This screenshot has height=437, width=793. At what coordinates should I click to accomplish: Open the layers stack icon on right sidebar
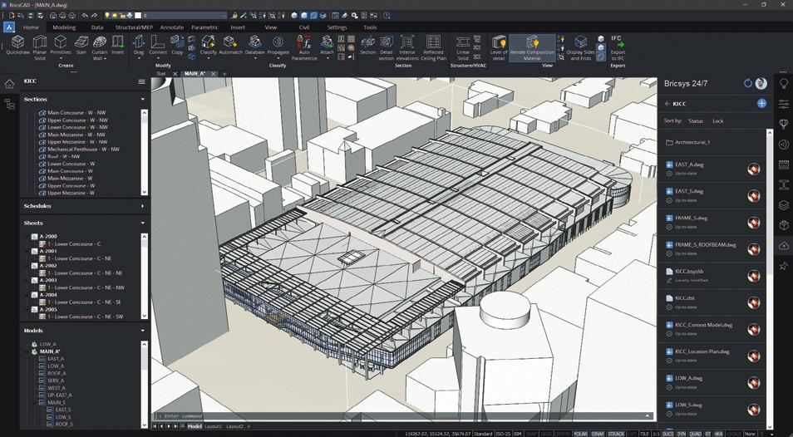(x=783, y=205)
